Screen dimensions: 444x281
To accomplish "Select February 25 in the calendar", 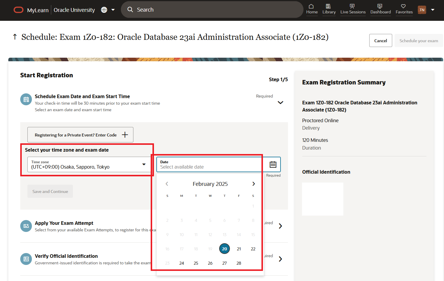I will tap(196, 263).
